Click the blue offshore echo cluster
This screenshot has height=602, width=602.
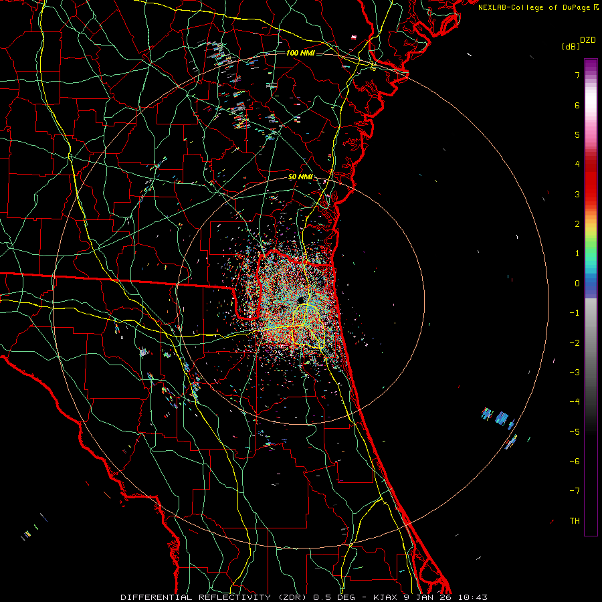click(501, 417)
